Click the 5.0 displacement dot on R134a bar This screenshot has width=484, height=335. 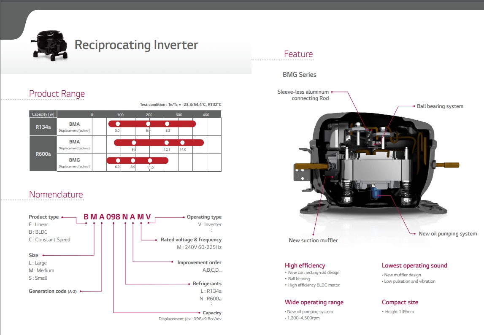[x=118, y=124]
